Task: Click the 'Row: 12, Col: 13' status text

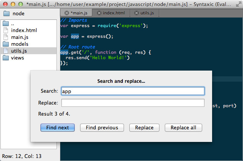Action: pyautogui.click(x=22, y=156)
